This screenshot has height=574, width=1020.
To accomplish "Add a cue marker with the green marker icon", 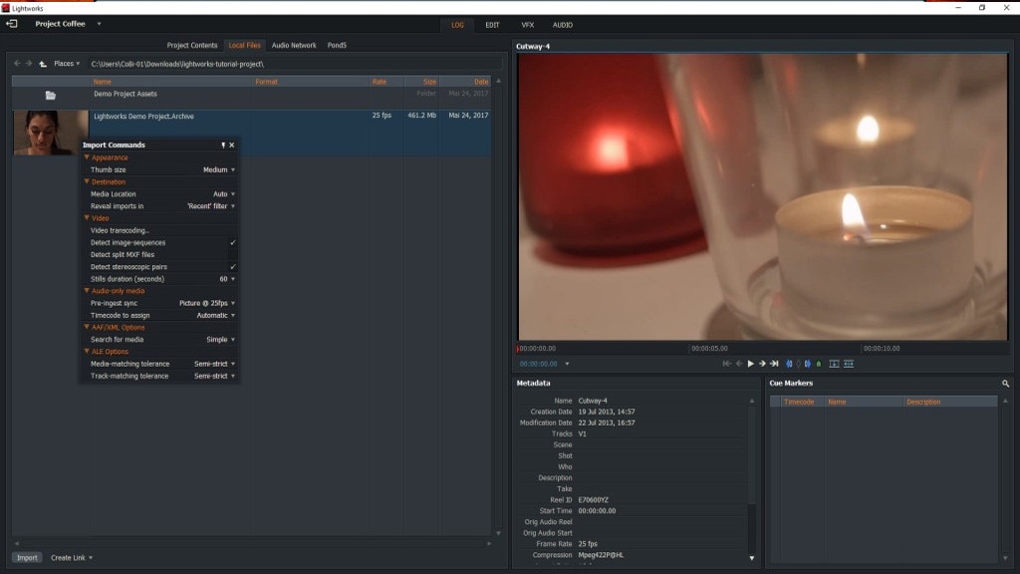I will pos(820,364).
